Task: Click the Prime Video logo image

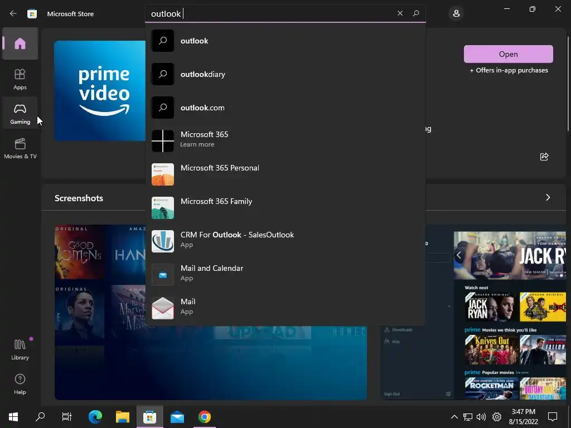Action: tap(100, 91)
